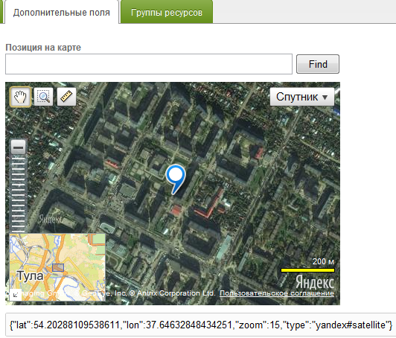Click the minus zoom-out button
Viewport: 396px width, 338px height.
pos(18,147)
